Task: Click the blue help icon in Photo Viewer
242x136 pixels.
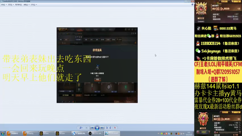Action: coord(192,5)
